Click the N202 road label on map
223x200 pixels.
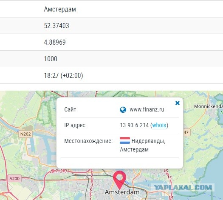click(x=25, y=134)
